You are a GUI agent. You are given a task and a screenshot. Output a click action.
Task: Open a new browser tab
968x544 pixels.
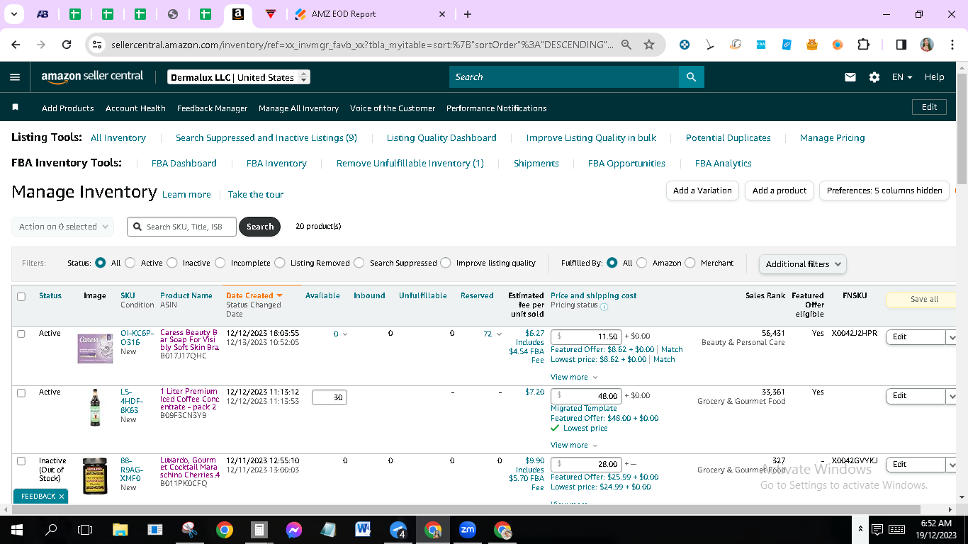[468, 14]
